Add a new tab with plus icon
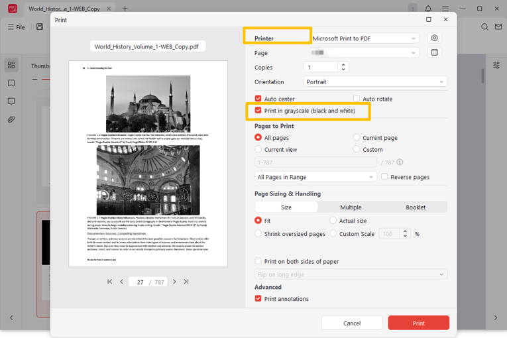 [x=125, y=9]
